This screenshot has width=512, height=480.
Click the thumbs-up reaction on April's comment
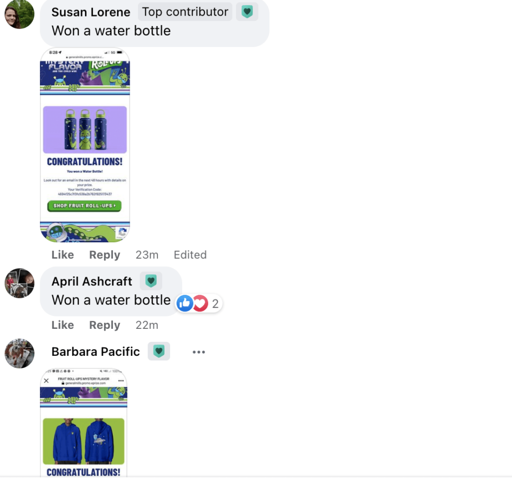coord(184,303)
